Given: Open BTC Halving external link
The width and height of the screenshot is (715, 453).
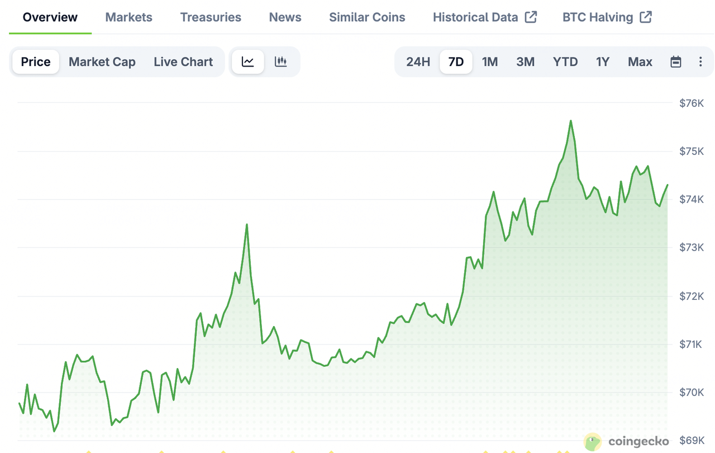Looking at the screenshot, I should pyautogui.click(x=607, y=17).
